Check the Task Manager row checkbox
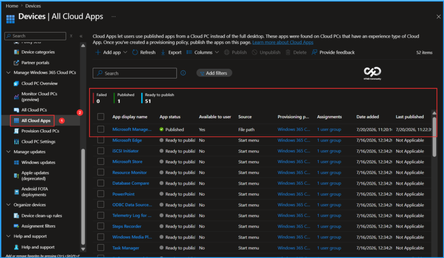 pos(101,248)
